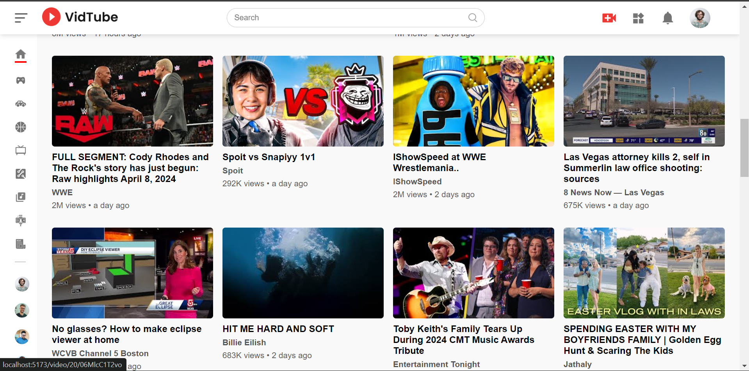Screen dimensions: 749x371
Task: Click the upload video camera icon
Action: tap(609, 18)
